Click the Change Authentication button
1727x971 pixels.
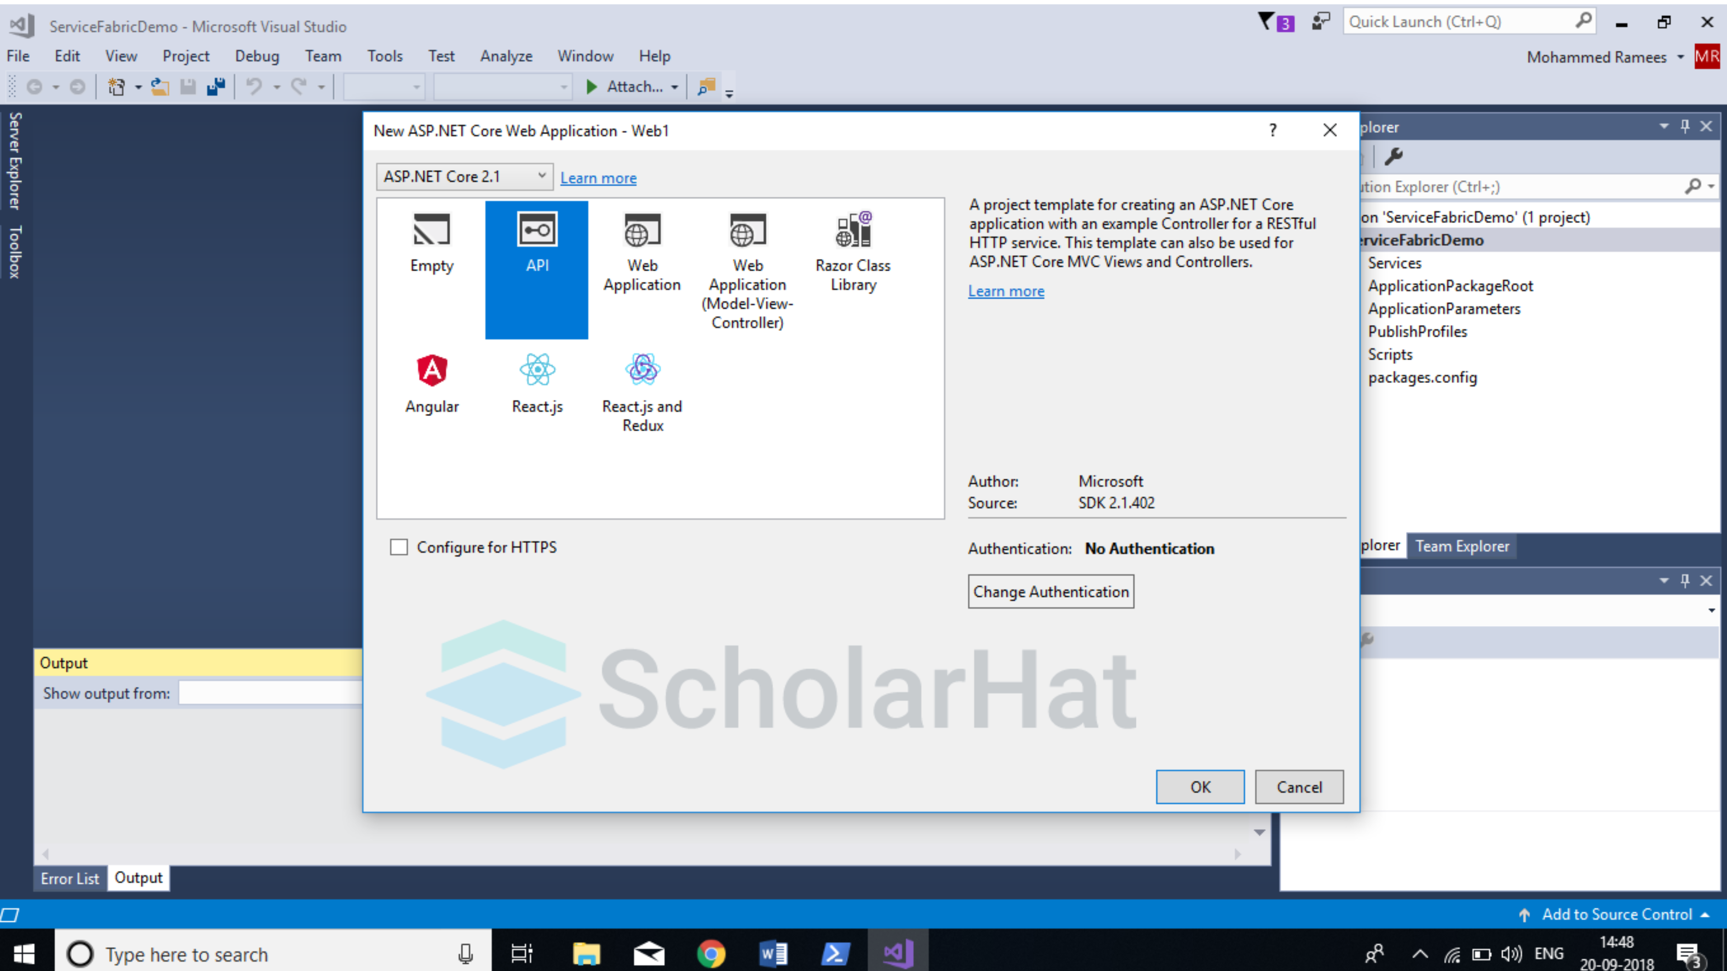1050,592
